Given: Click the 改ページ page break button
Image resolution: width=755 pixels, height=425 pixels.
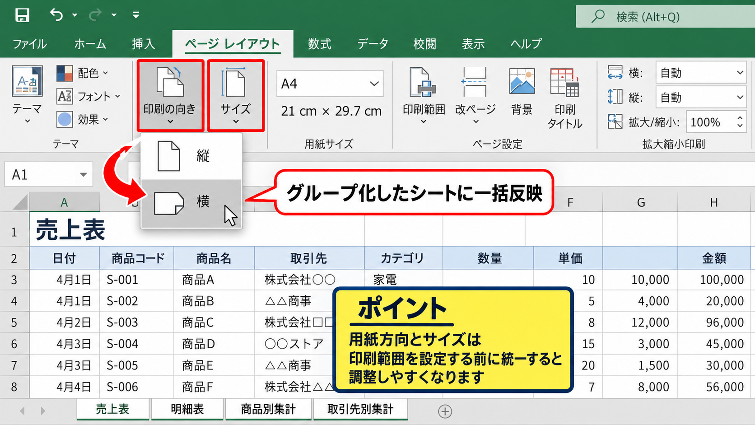Looking at the screenshot, I should [475, 96].
